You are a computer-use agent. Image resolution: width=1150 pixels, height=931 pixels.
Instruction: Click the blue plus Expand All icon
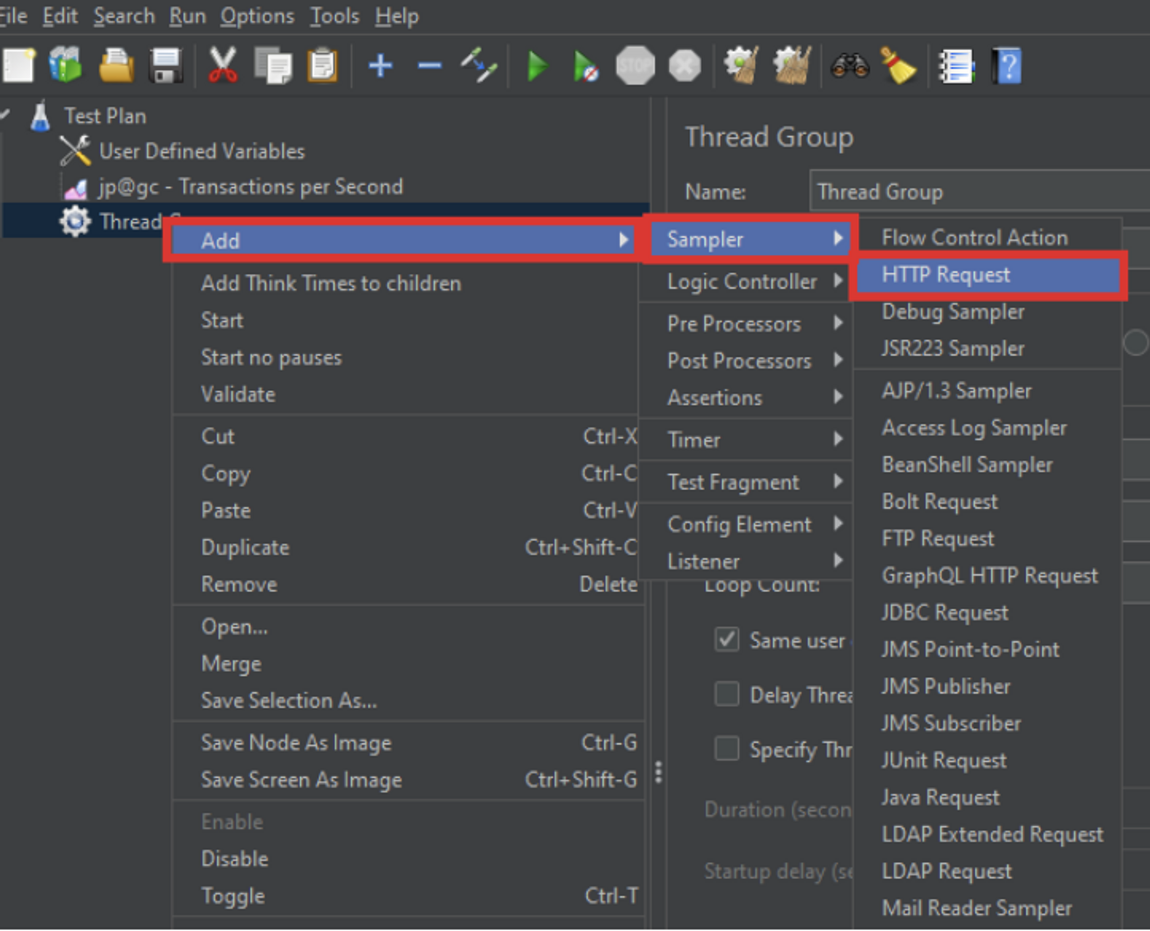pos(380,66)
